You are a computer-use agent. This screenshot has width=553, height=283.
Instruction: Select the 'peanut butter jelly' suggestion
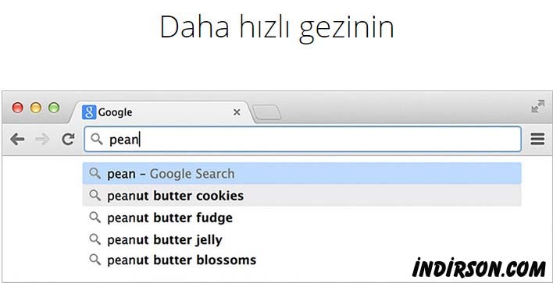302,239
